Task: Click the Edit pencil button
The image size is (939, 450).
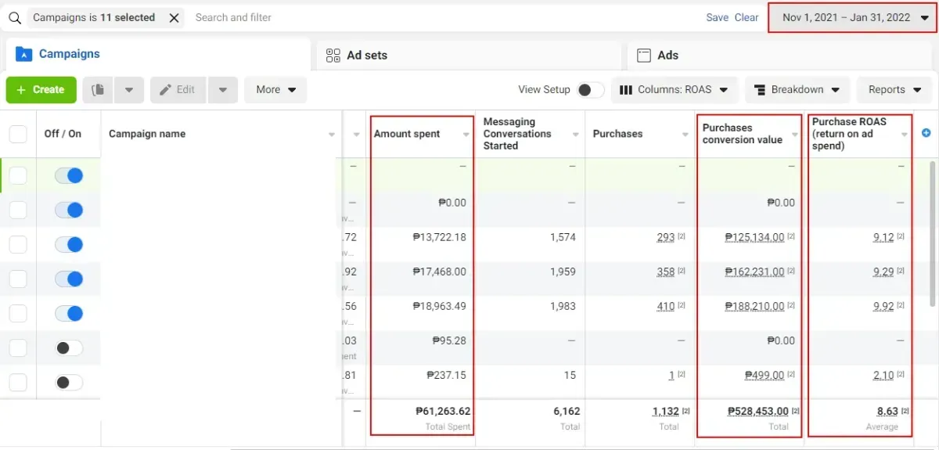Action: pos(178,90)
